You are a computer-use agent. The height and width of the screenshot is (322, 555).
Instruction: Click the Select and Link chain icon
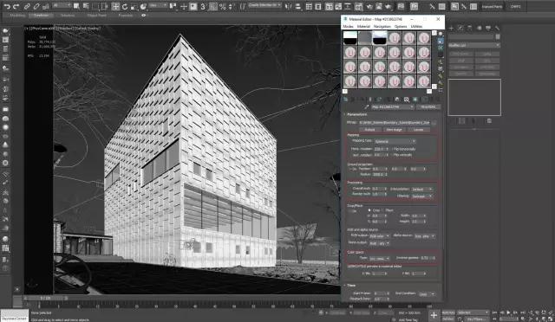(27, 6)
